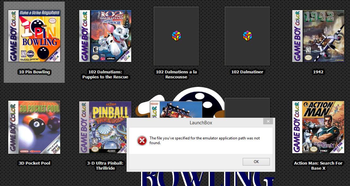This screenshot has width=350, height=186.
Task: Select the 3-D Ultra Pinball Thrillride box art
Action: [x=103, y=127]
